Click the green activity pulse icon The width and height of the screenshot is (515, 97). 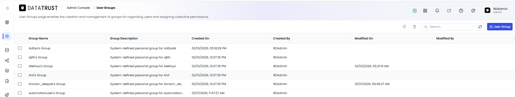click(415, 11)
